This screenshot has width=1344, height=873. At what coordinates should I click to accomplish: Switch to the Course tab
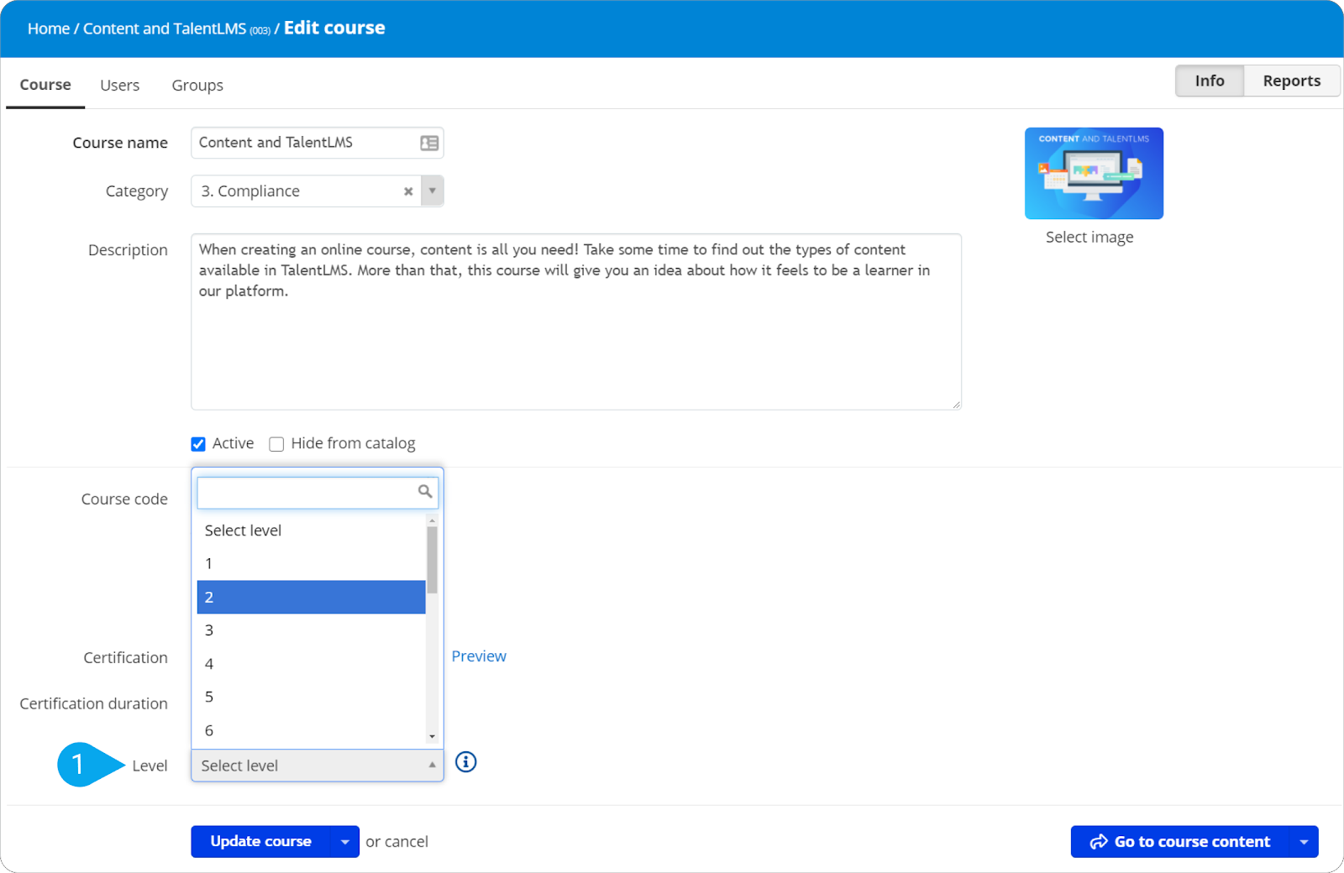tap(45, 85)
